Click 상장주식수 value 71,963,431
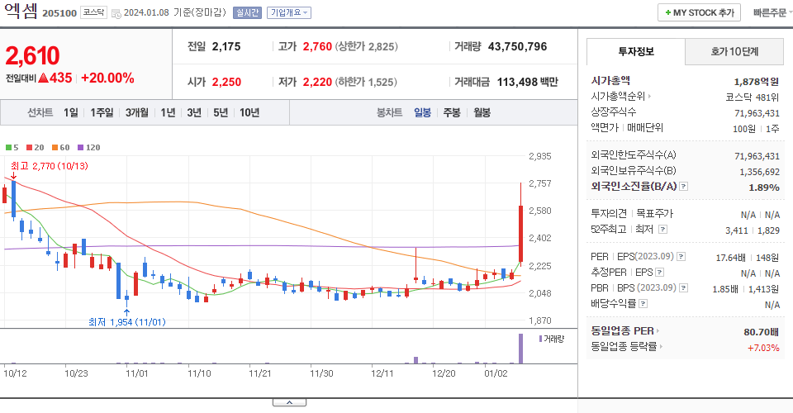Image resolution: width=793 pixels, height=413 pixels. pyautogui.click(x=757, y=112)
